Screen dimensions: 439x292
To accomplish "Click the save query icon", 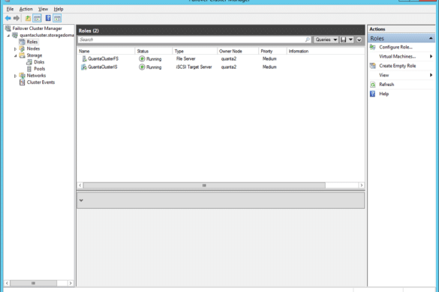I will coord(343,40).
